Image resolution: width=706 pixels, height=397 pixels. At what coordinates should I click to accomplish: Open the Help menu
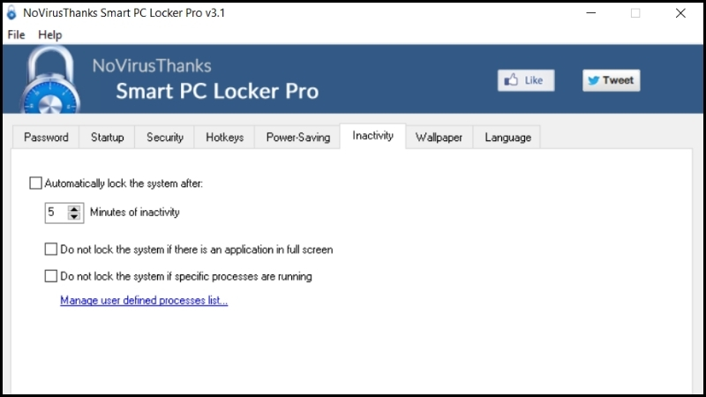[50, 34]
